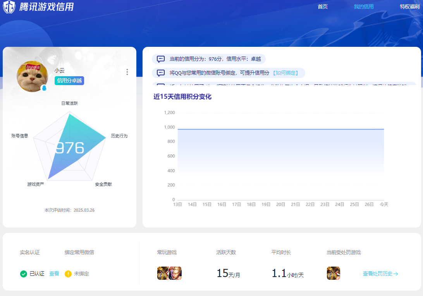This screenshot has width=423, height=296.
Task: Select the 我的信用 navigation tab
Action: 364,7
